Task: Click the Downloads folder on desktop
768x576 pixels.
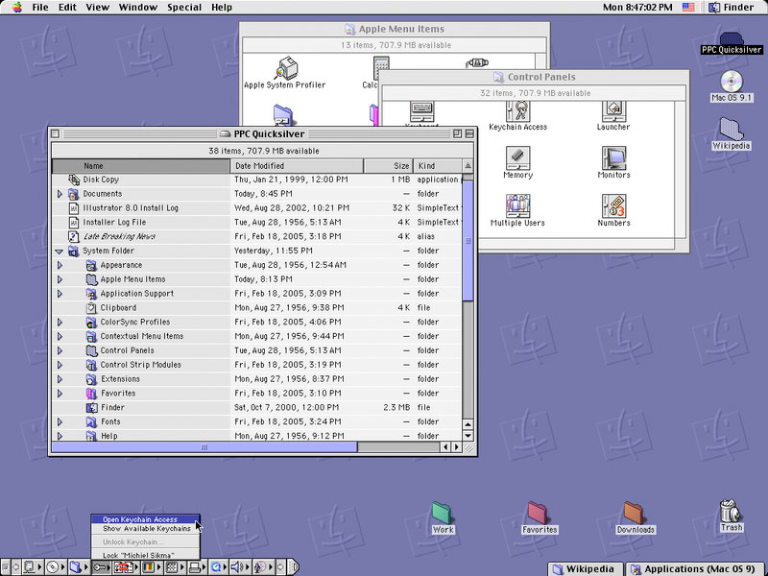Action: pos(635,514)
